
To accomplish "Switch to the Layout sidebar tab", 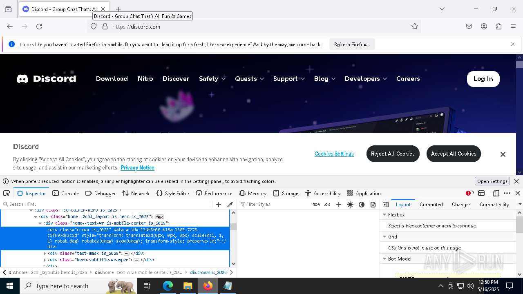I will pyautogui.click(x=403, y=205).
